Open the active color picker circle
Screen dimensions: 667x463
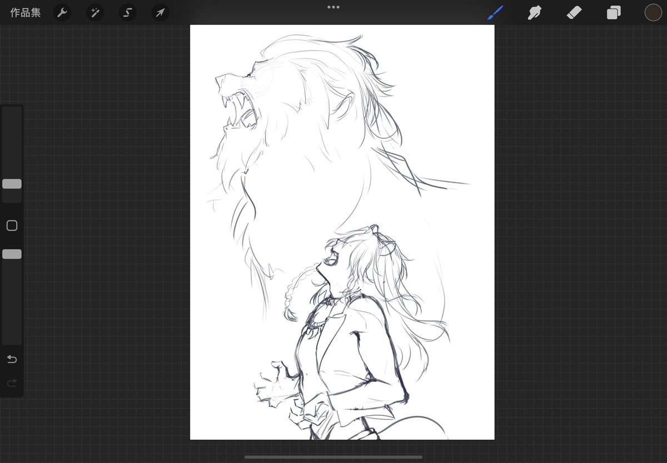tap(653, 12)
